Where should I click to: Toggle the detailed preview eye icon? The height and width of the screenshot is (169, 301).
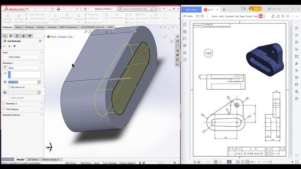point(15,46)
